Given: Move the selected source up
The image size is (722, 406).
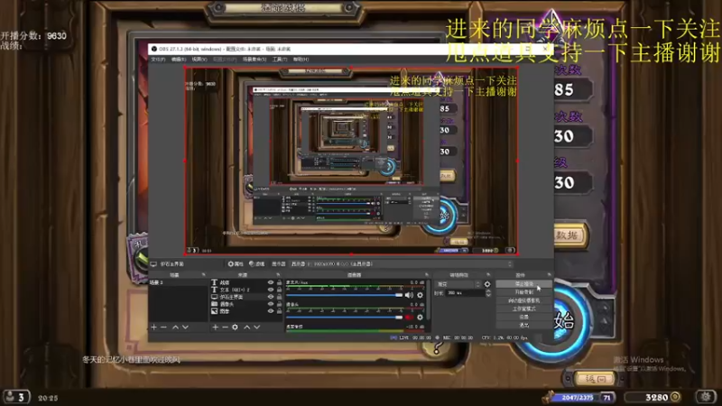Looking at the screenshot, I should (x=246, y=328).
